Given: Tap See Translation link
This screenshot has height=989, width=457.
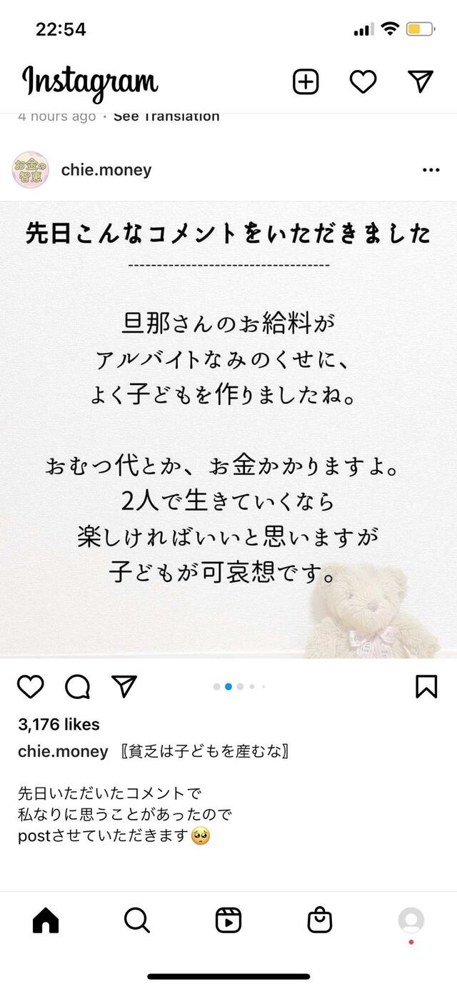Looking at the screenshot, I should coord(166,116).
